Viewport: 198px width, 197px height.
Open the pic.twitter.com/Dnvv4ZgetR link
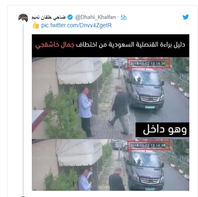[76, 25]
